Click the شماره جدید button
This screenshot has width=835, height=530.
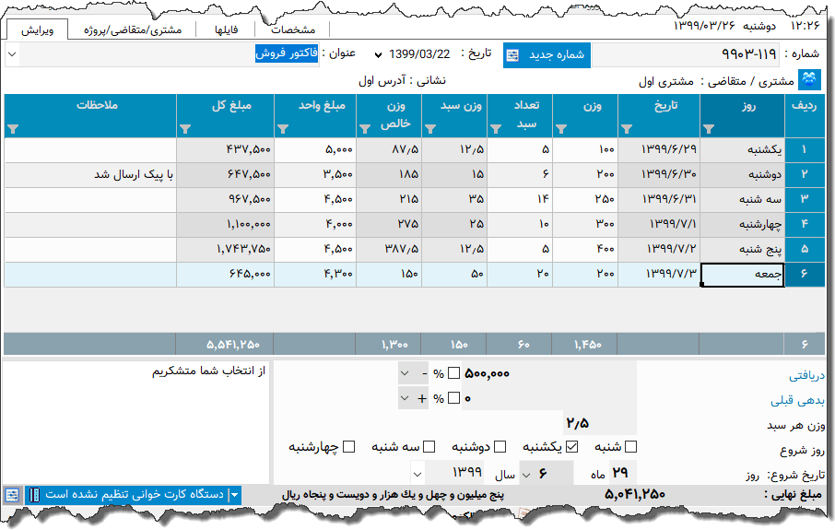coord(547,54)
